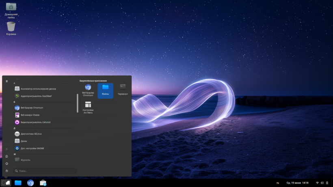
Task: Click the software store icon in taskbar
Action: click(x=43, y=183)
